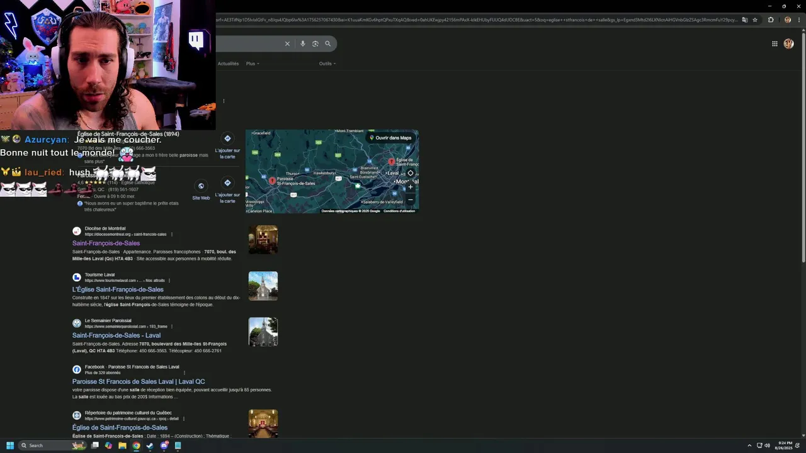Open the Semainier Paroissial church thumbnail
This screenshot has height=453, width=806.
coord(263,332)
